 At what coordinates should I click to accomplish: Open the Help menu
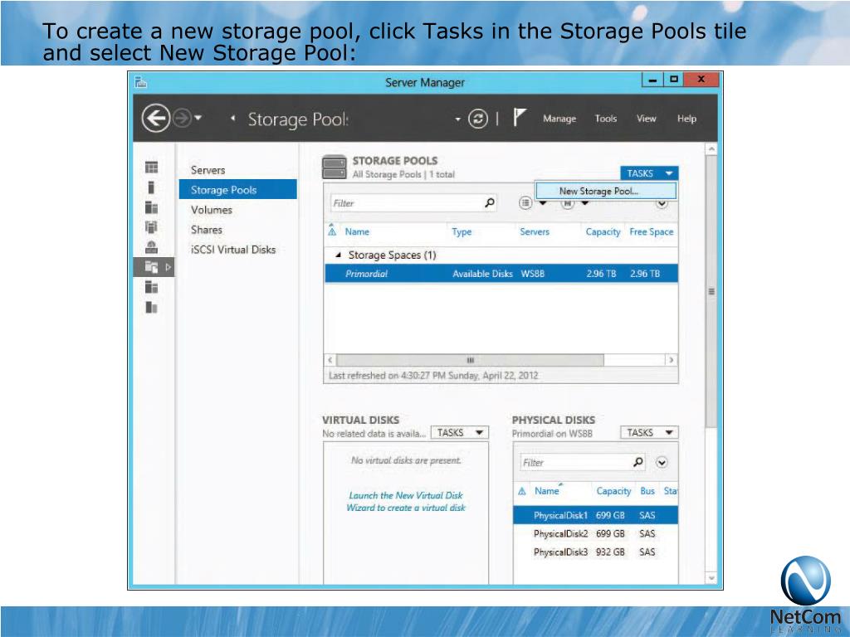coord(686,119)
